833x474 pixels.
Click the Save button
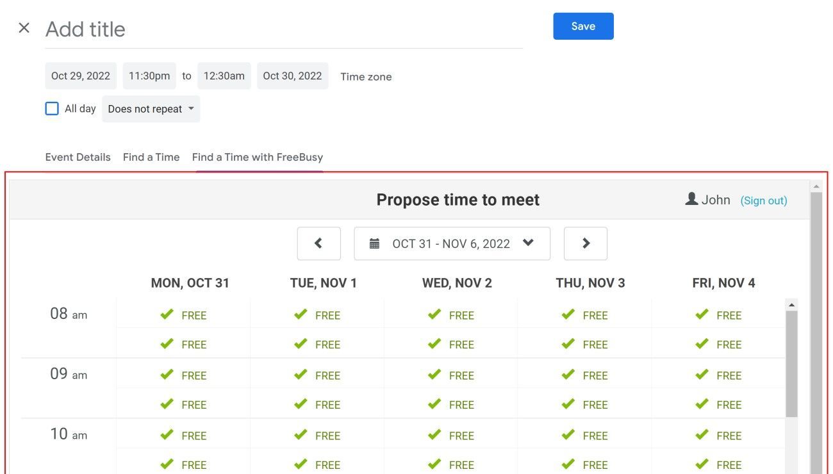tap(583, 26)
